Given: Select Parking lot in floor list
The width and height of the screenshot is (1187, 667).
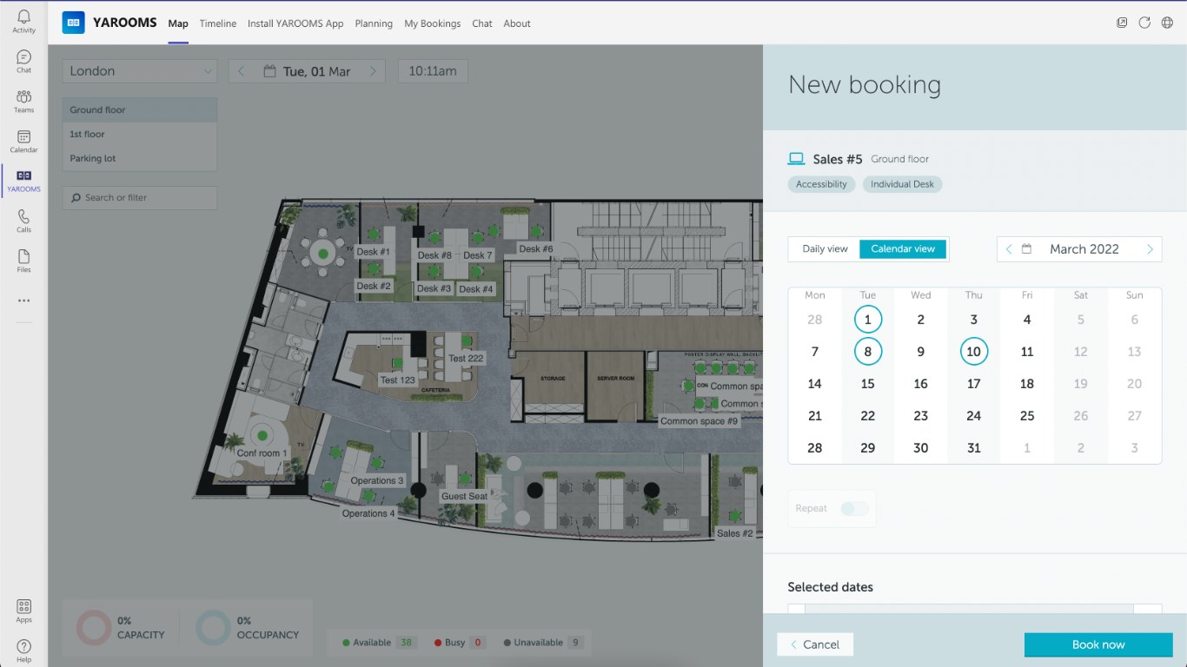Looking at the screenshot, I should pyautogui.click(x=140, y=159).
